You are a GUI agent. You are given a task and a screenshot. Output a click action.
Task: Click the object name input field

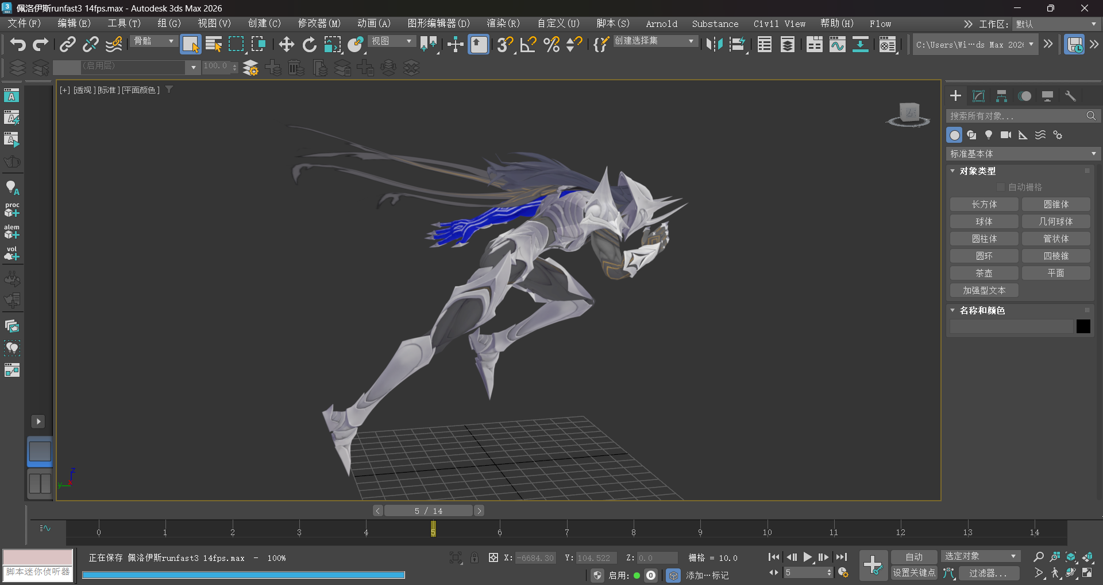(x=1012, y=326)
